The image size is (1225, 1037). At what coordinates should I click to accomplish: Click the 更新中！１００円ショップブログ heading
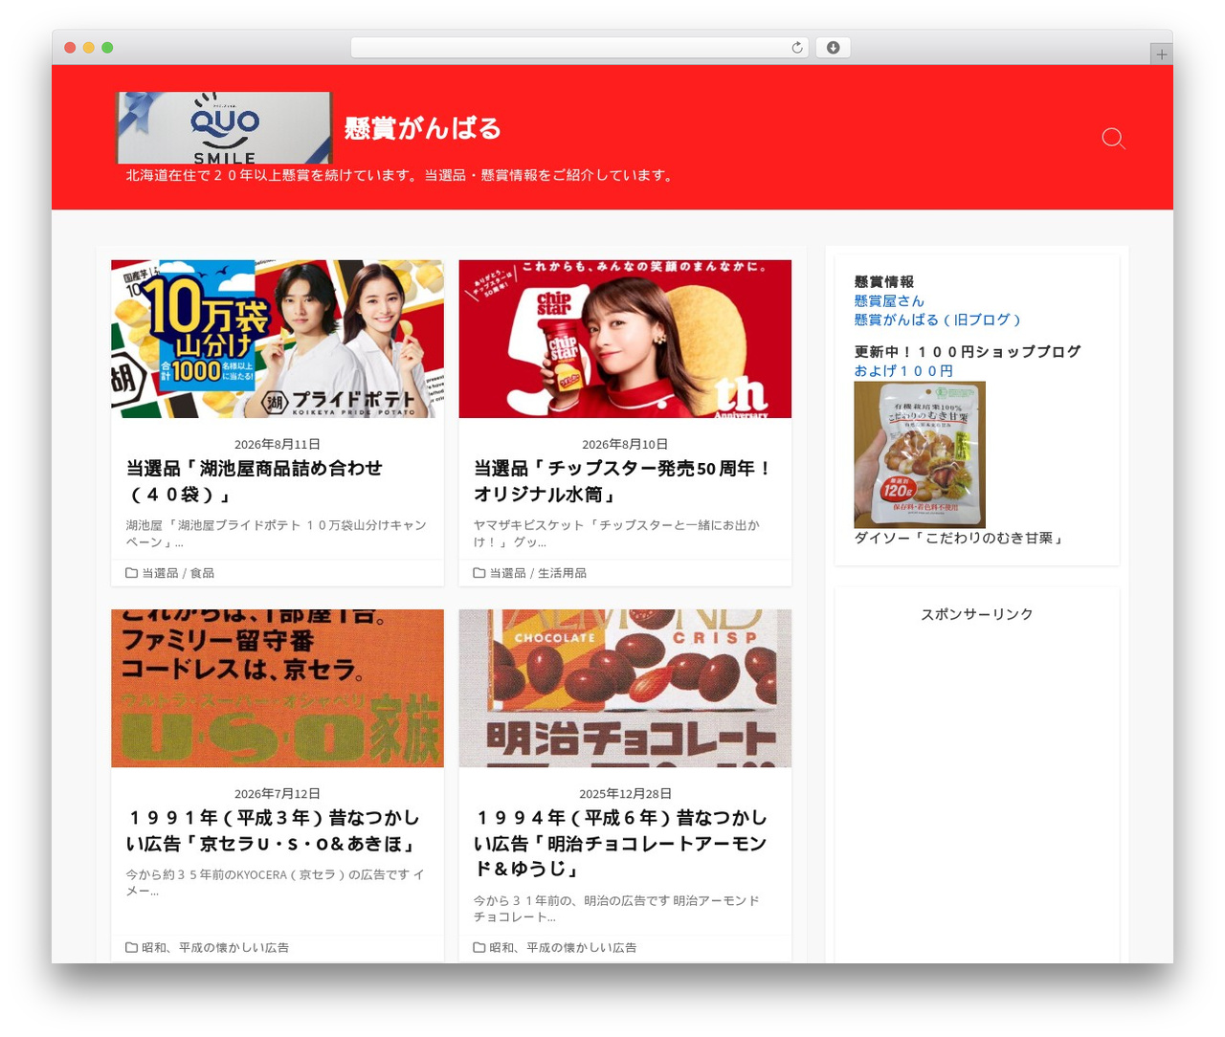968,352
